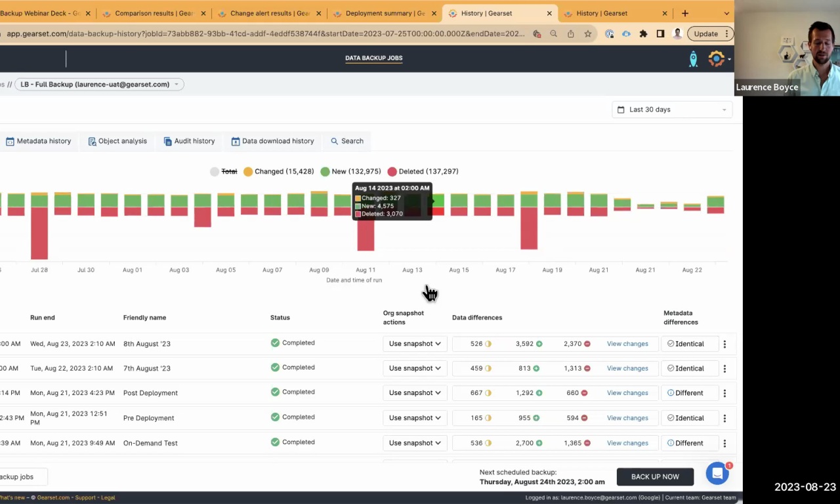Open the more options menu for On-Demand Test
This screenshot has height=504, width=840.
[724, 443]
